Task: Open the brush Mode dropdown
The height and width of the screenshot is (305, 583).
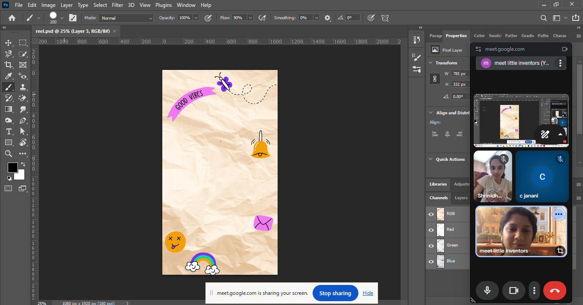Action: 126,18
